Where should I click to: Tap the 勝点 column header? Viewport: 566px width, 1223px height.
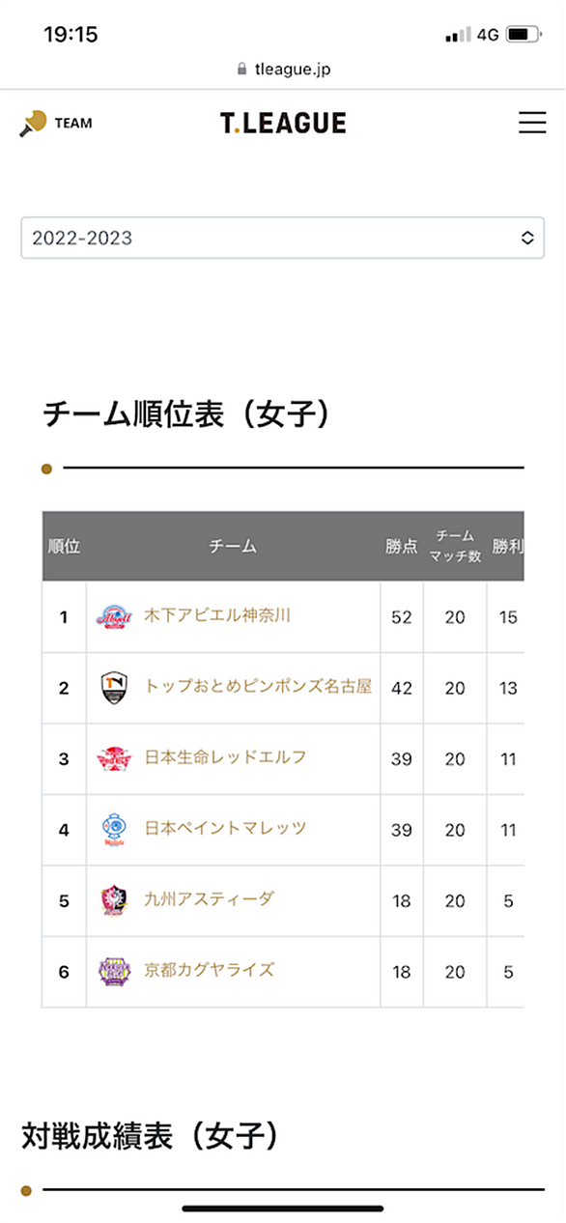[402, 546]
